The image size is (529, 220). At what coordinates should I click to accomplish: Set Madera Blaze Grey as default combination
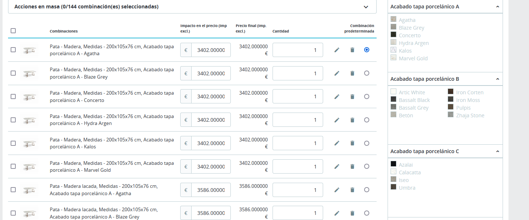[367, 73]
